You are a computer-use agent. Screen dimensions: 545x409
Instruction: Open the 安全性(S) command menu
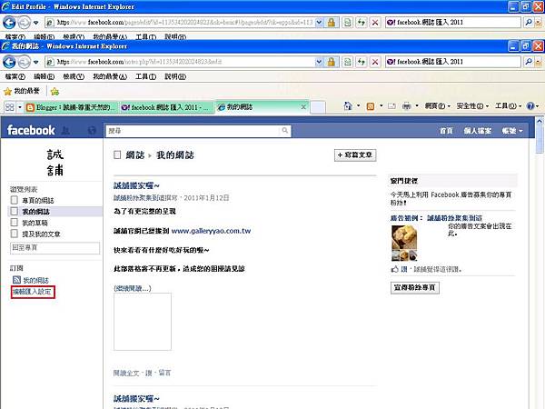(x=472, y=105)
